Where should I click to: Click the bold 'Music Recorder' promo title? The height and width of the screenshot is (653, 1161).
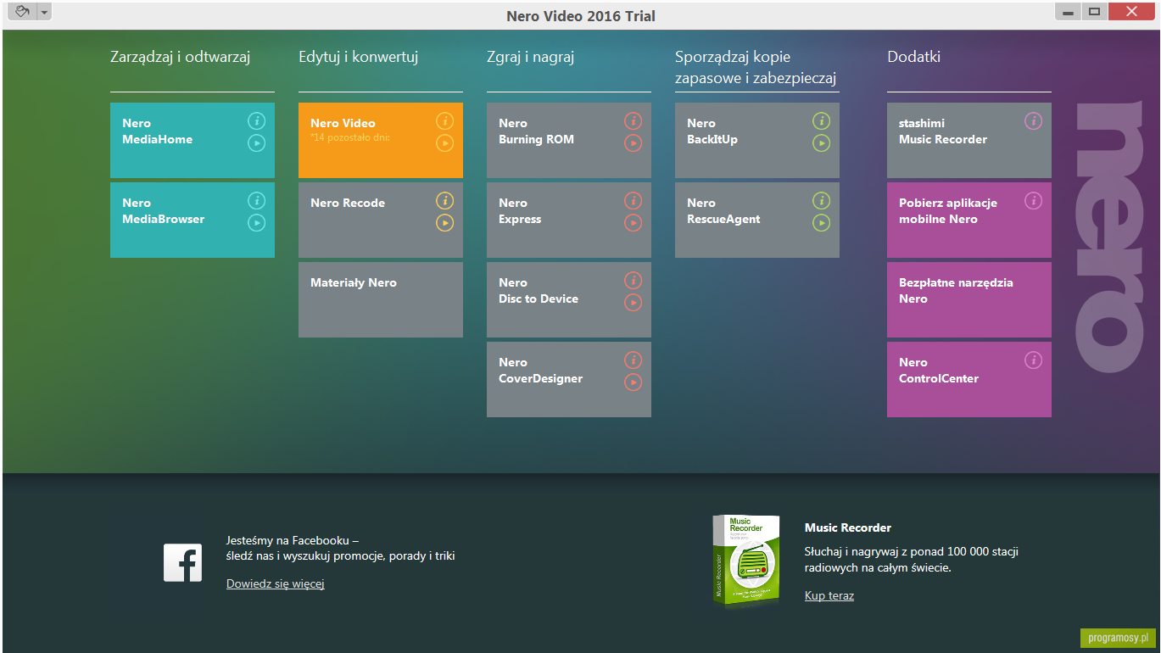(x=848, y=527)
